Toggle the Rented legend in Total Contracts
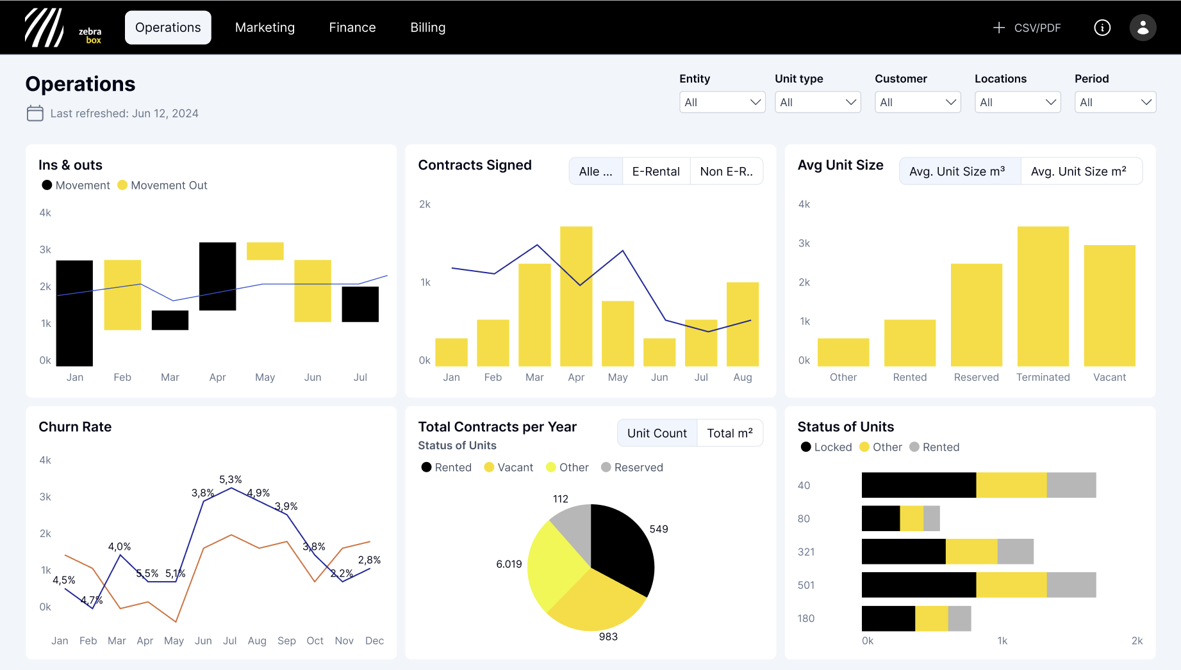Viewport: 1181px width, 670px height. 446,467
